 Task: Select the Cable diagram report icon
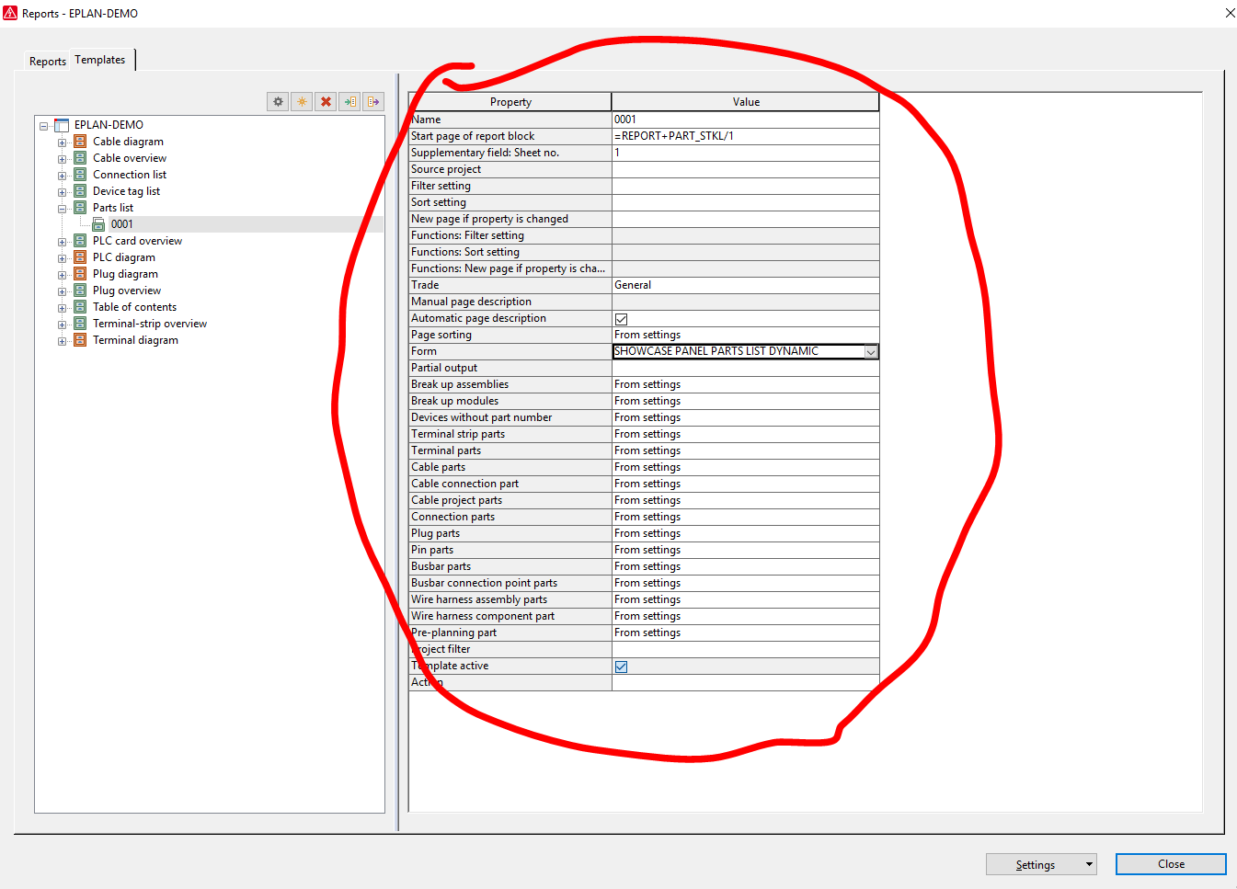tap(79, 141)
